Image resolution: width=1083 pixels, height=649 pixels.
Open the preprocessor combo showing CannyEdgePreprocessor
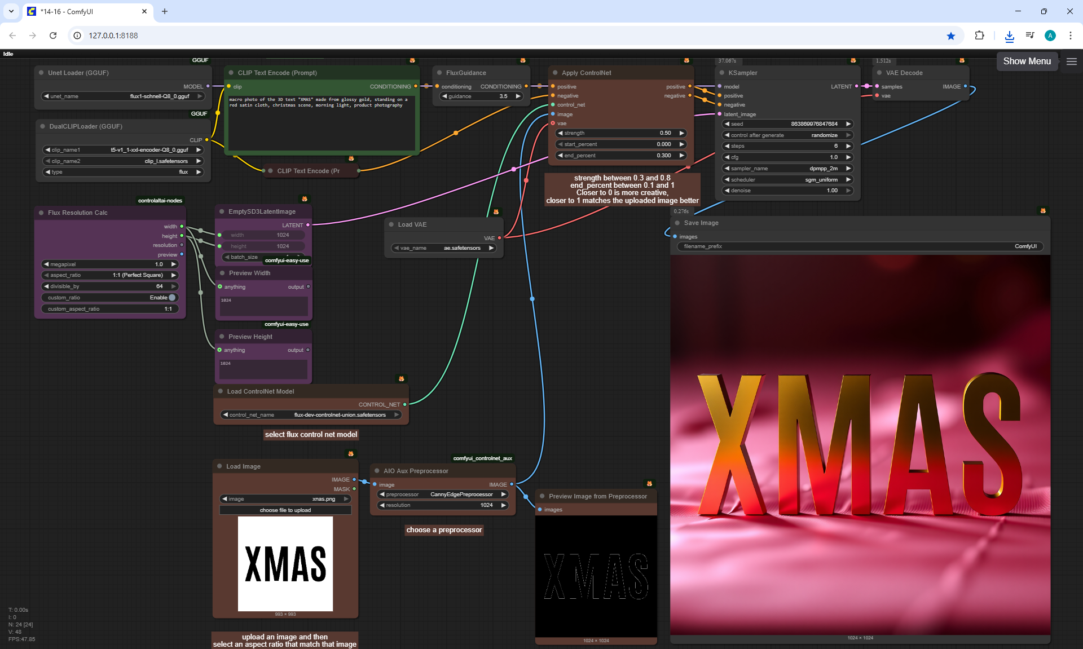click(x=443, y=495)
